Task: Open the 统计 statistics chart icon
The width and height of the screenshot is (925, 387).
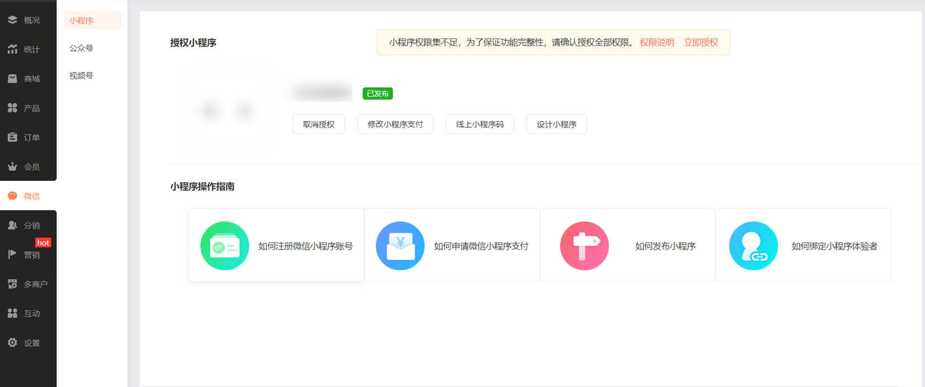Action: click(12, 49)
